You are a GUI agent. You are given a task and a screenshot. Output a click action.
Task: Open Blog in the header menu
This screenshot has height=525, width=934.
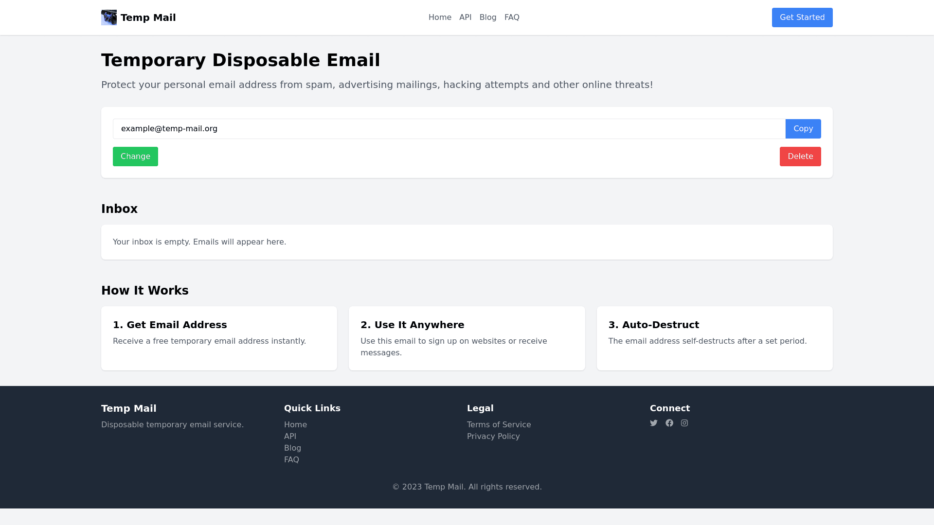tap(488, 17)
